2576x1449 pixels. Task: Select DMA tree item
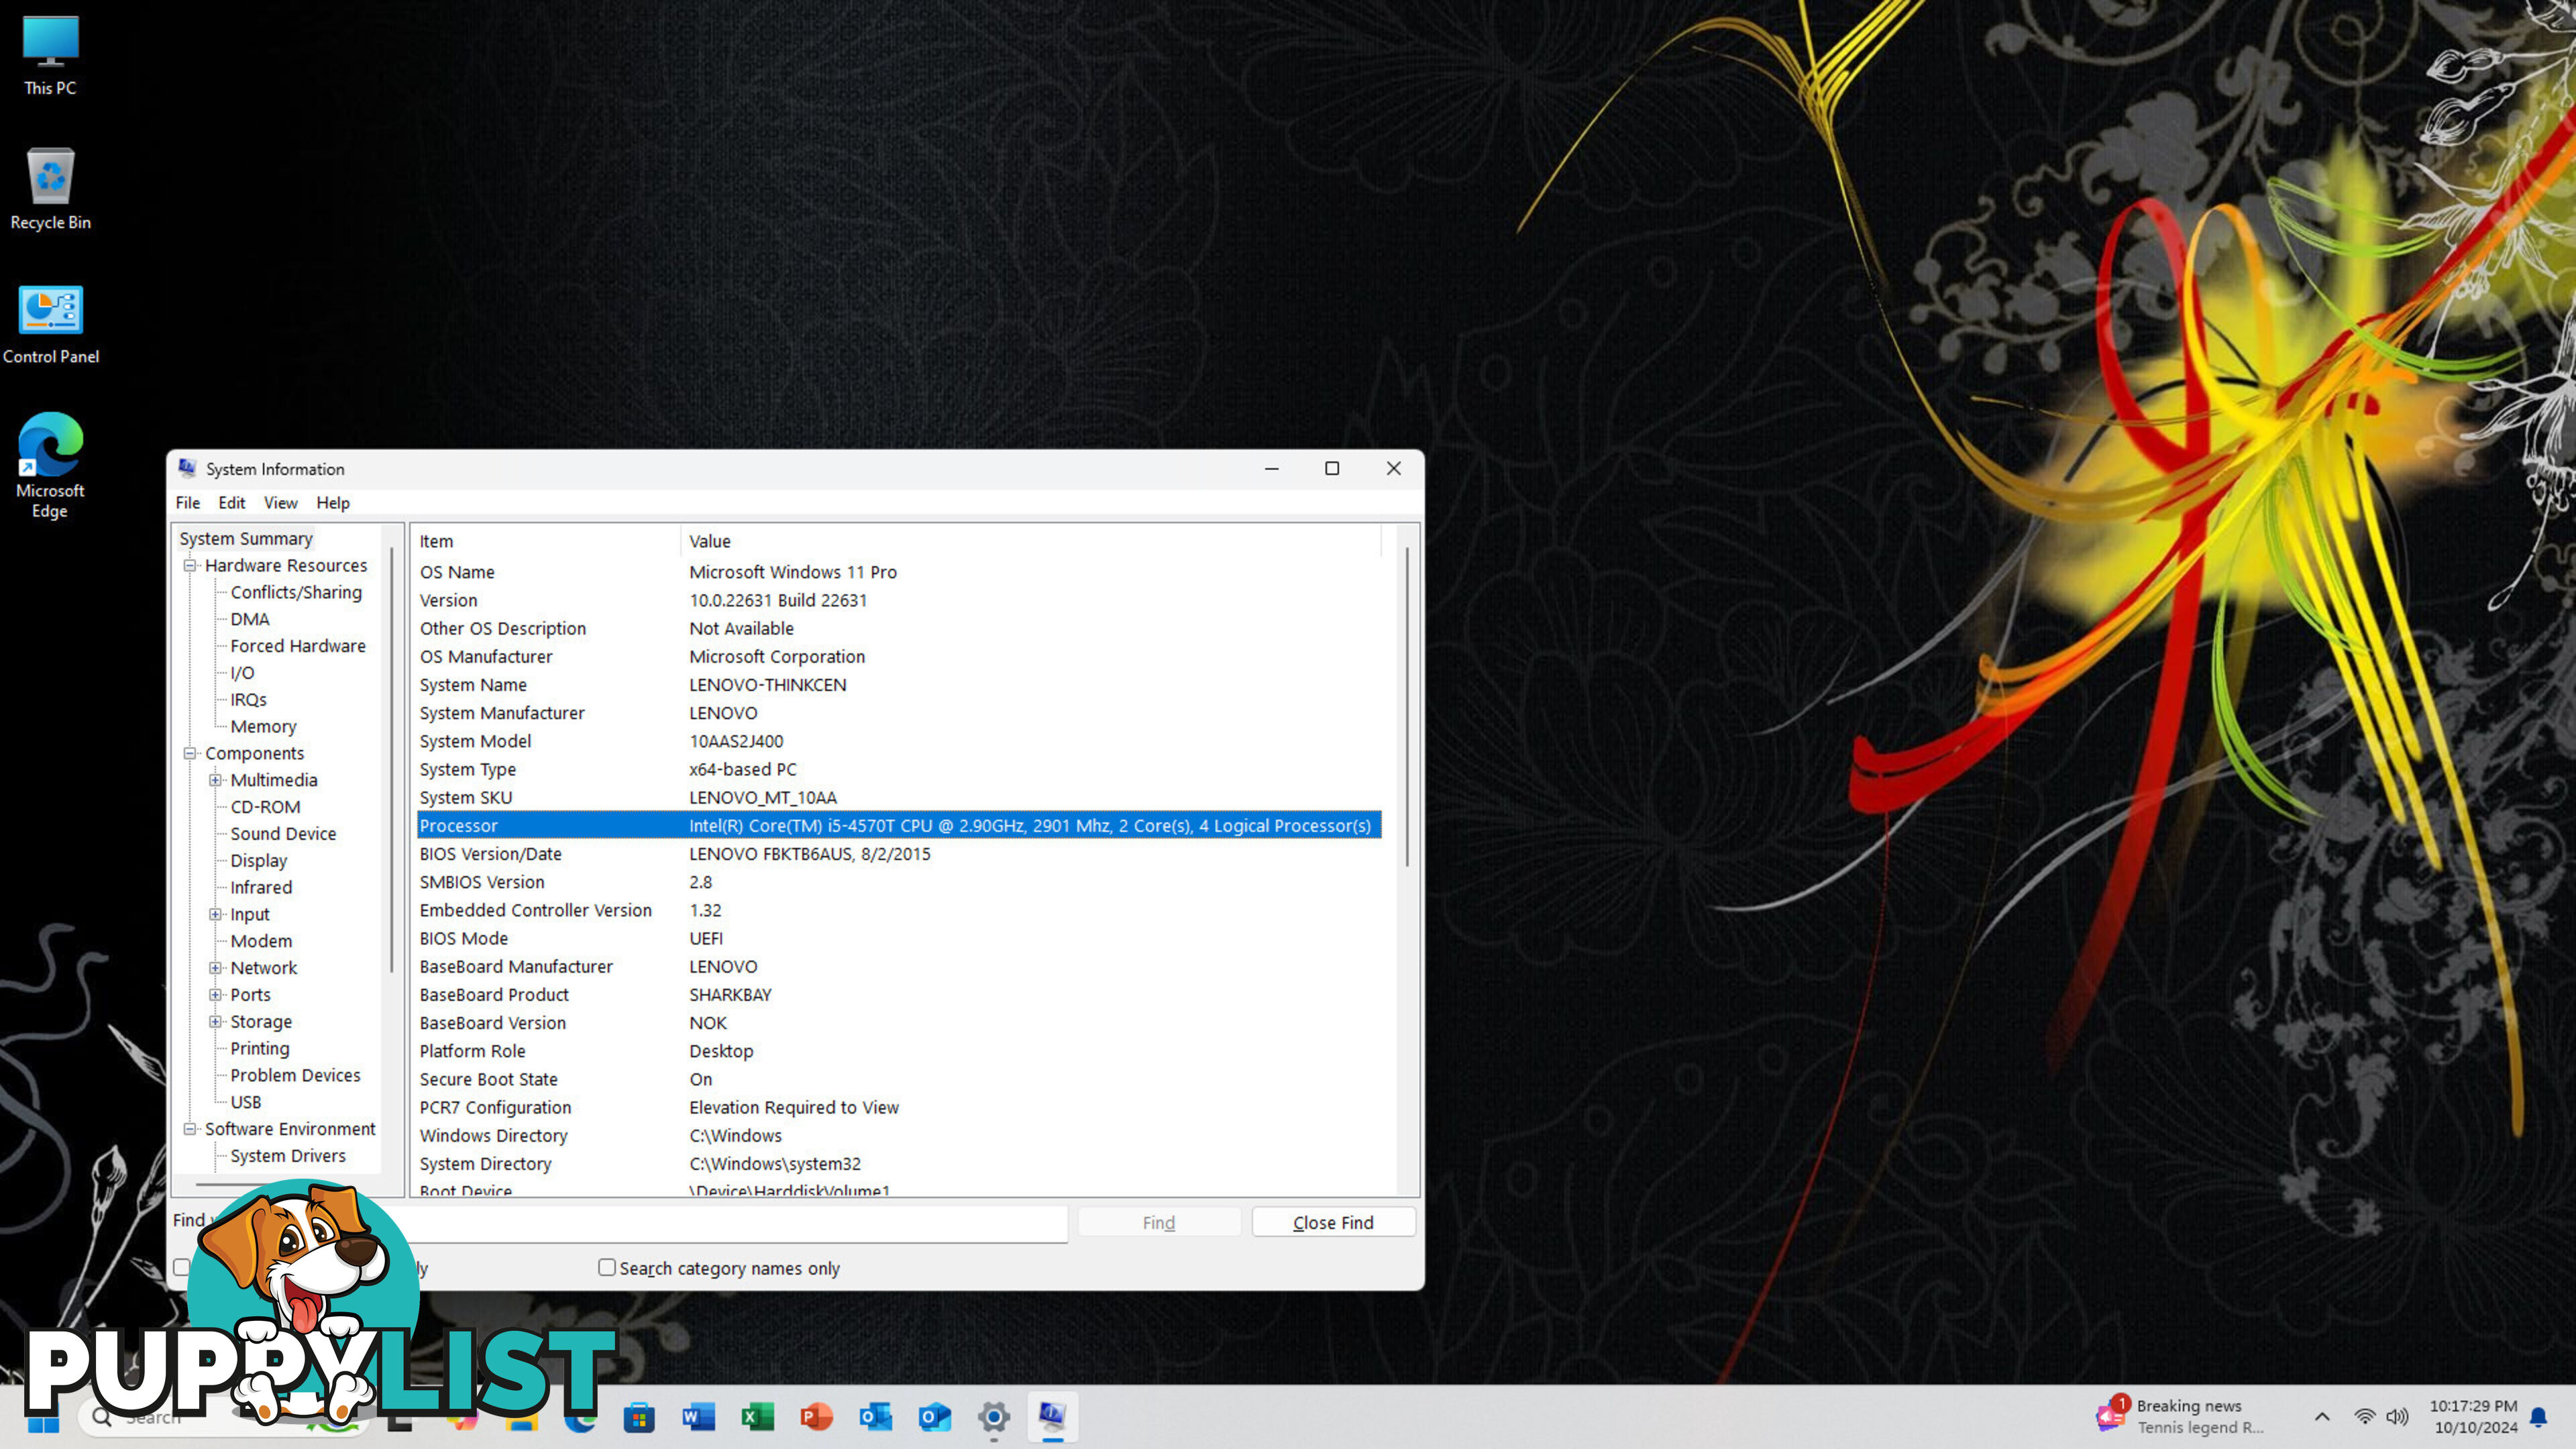250,619
